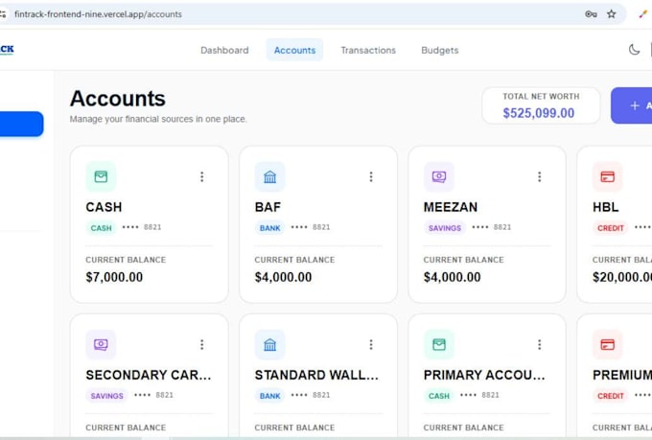Click the $7,000.00 balance
This screenshot has width=652, height=440.
(114, 277)
